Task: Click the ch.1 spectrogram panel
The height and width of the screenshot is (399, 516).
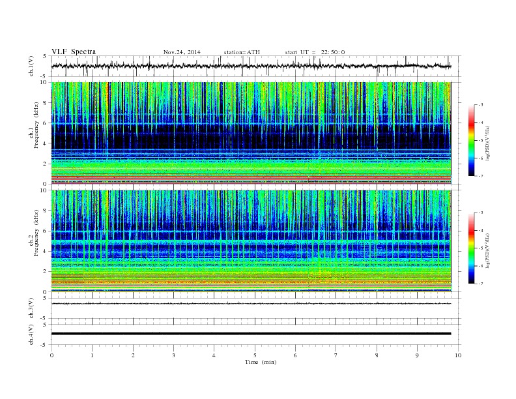Action: click(x=251, y=133)
